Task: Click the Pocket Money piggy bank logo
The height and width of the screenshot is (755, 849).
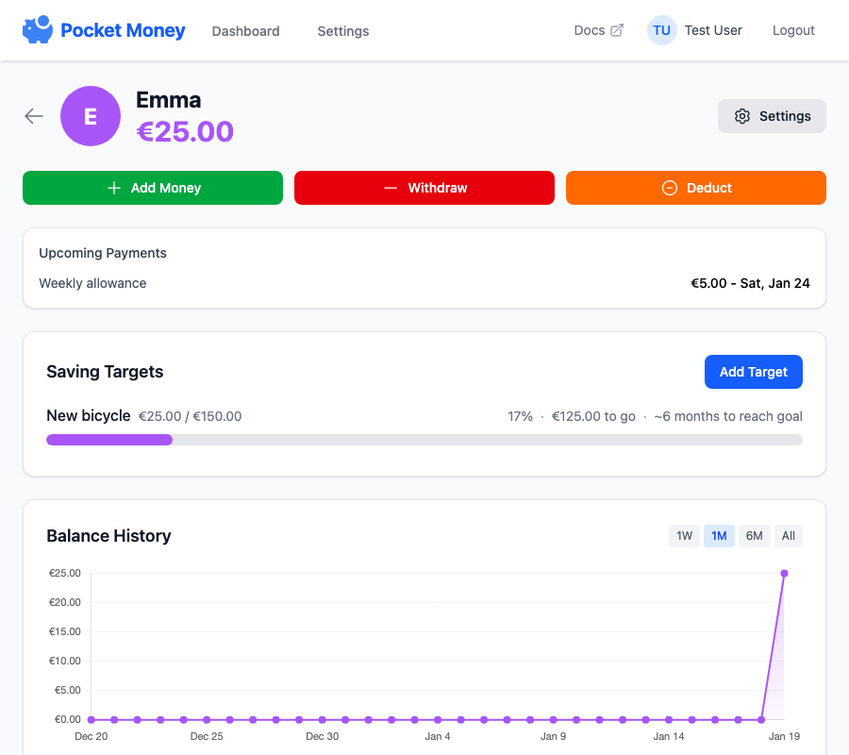Action: [x=38, y=30]
